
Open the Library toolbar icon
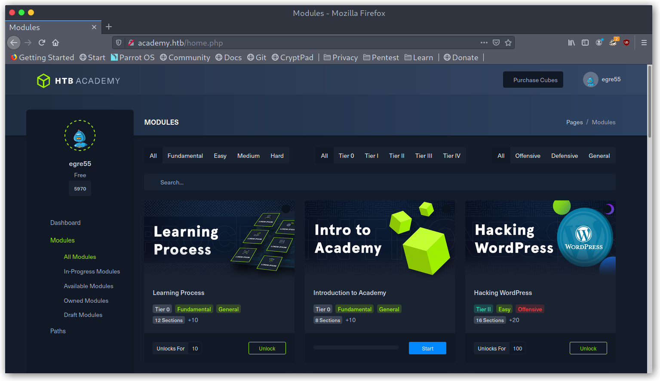pyautogui.click(x=571, y=43)
